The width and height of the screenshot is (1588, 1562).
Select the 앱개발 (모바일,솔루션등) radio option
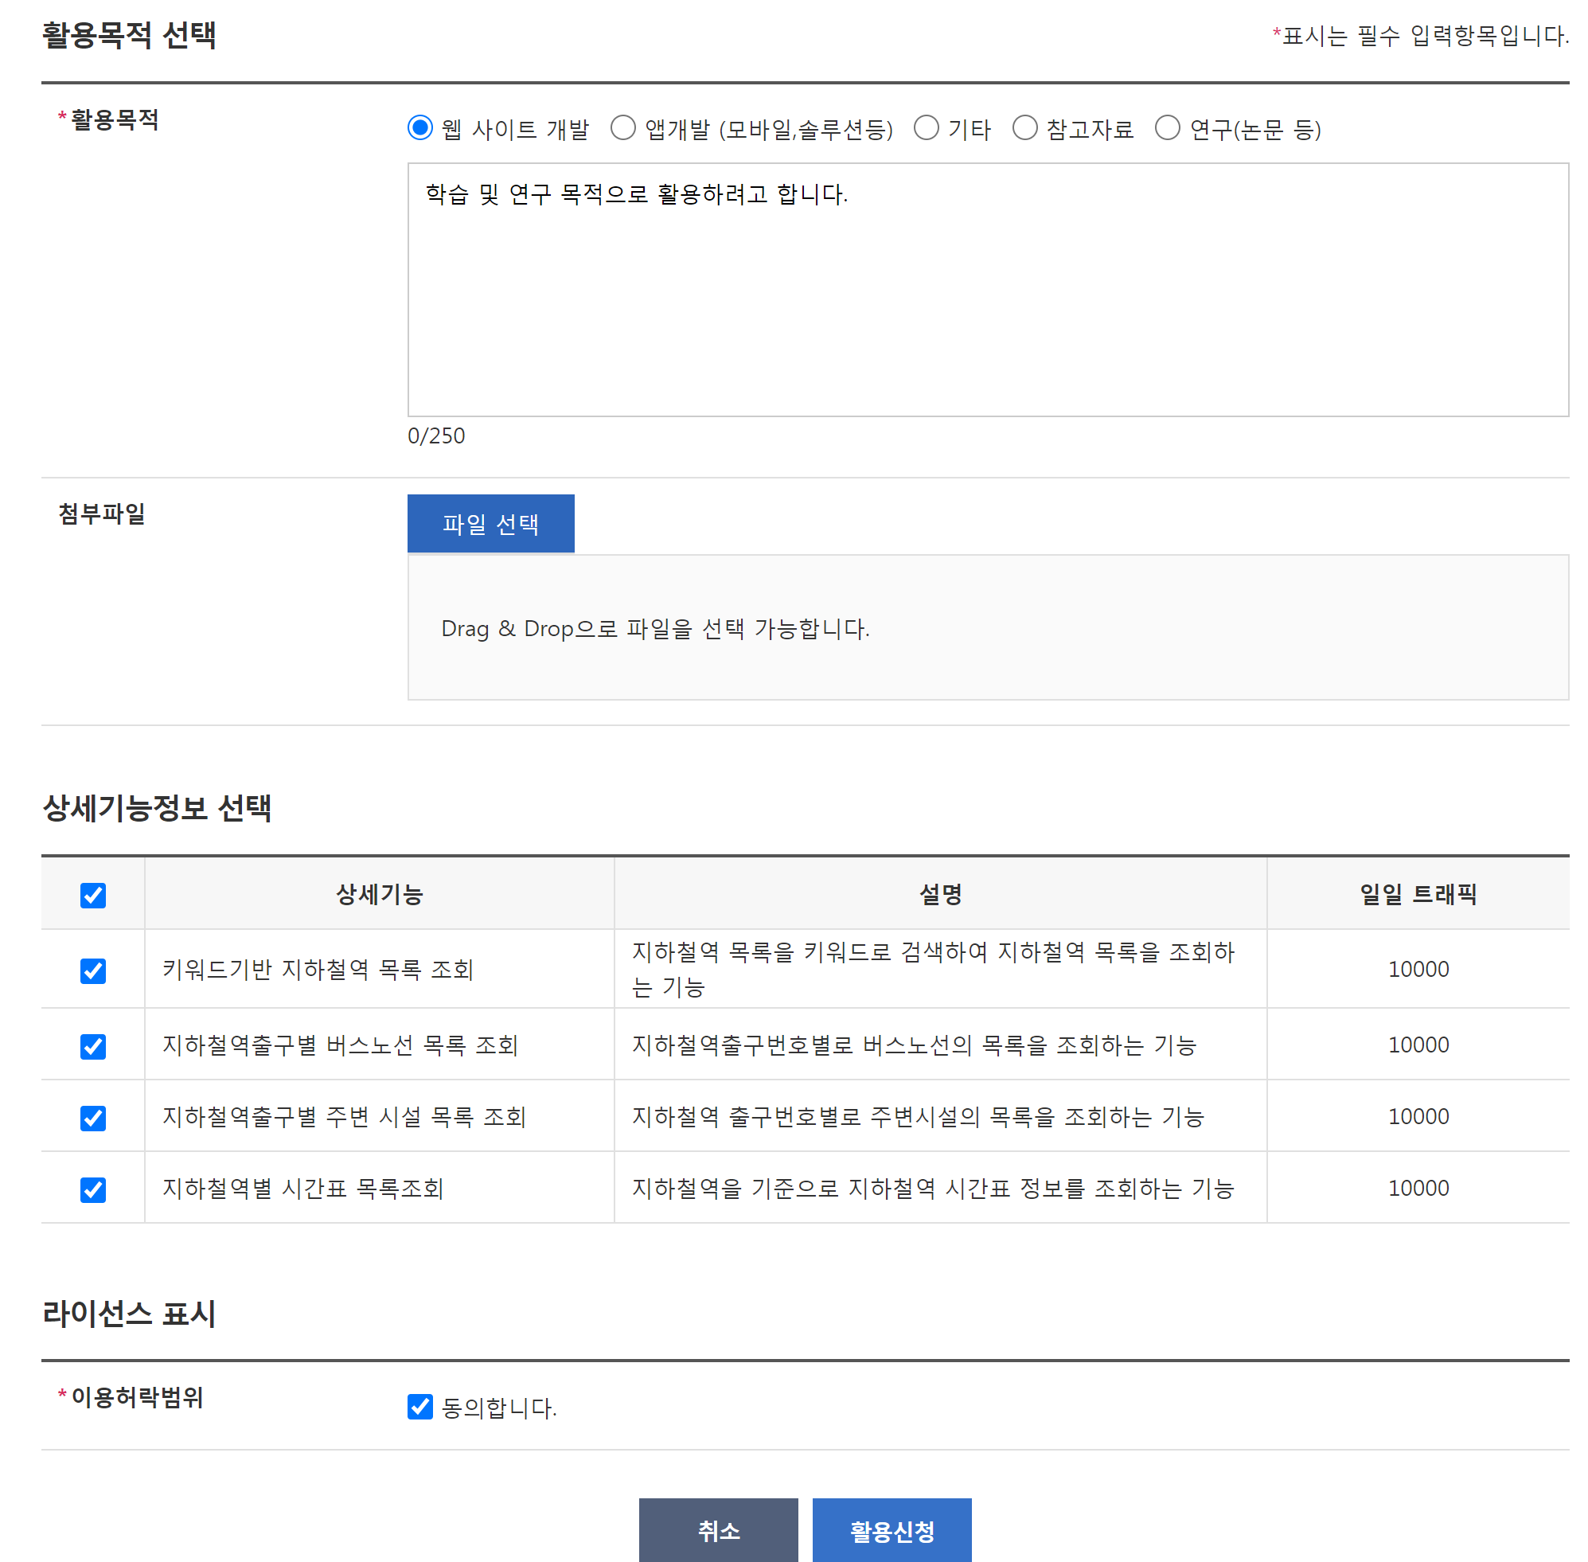(622, 128)
